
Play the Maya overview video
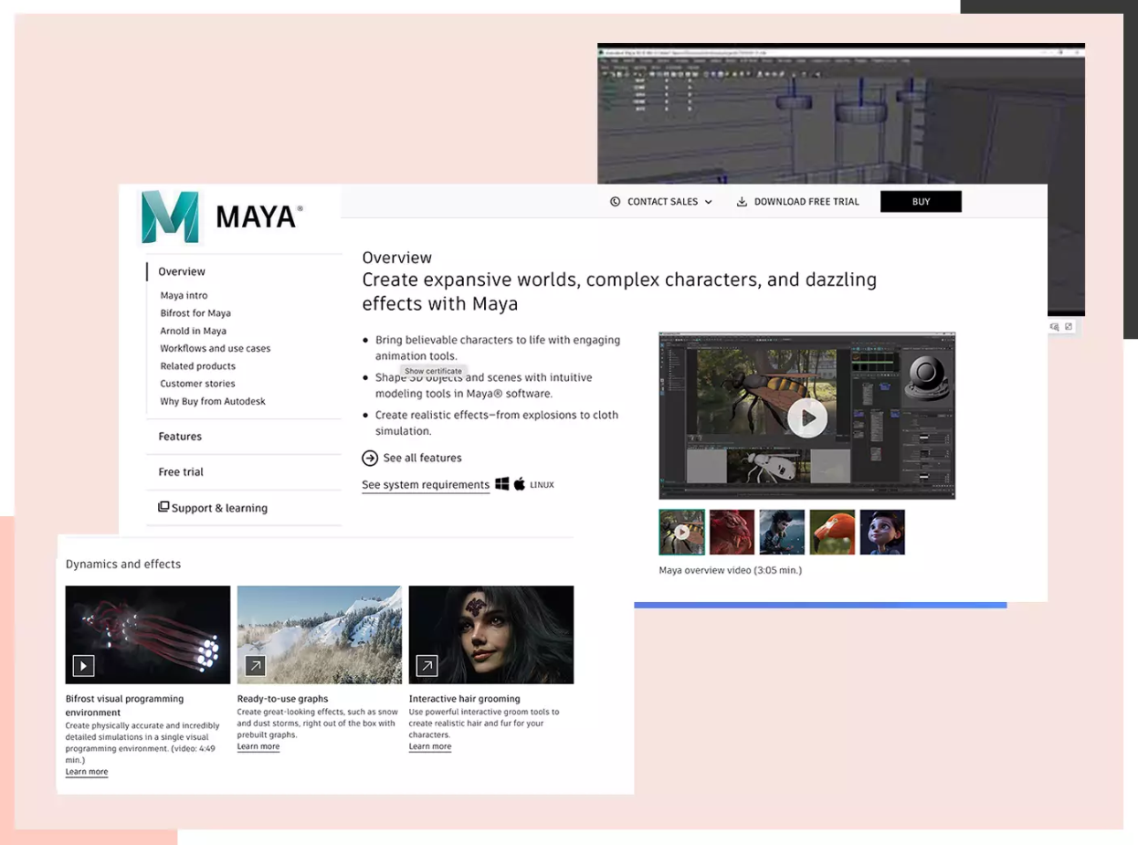[806, 417]
